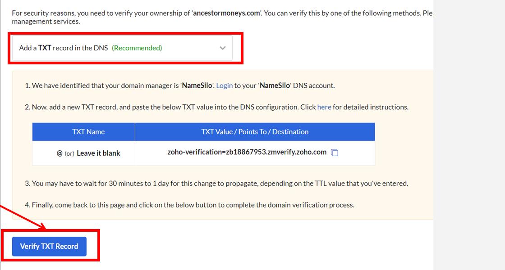Viewport: 505px width, 270px height.
Task: Click the '@ (or) Leave it blank' cell
Action: pos(88,153)
